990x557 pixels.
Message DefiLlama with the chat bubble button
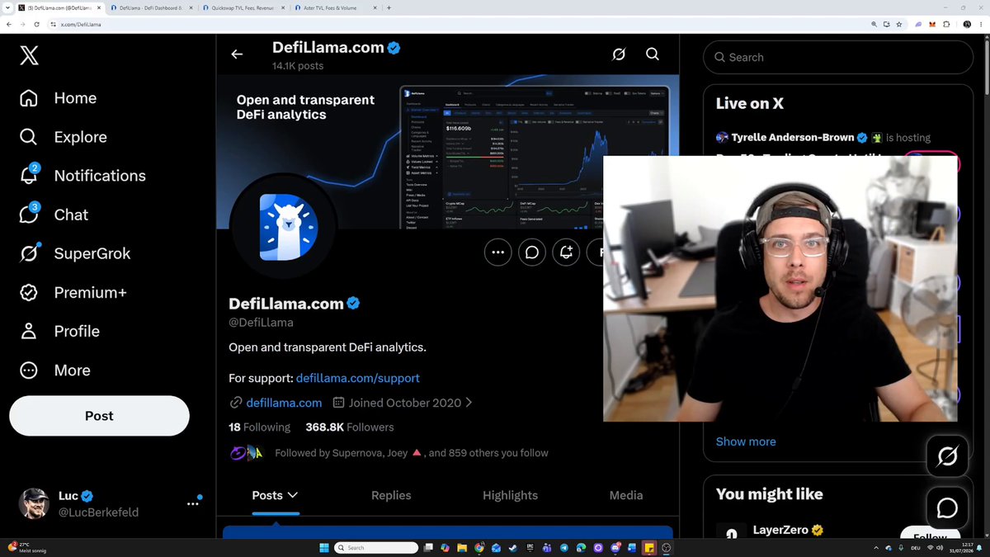click(532, 253)
